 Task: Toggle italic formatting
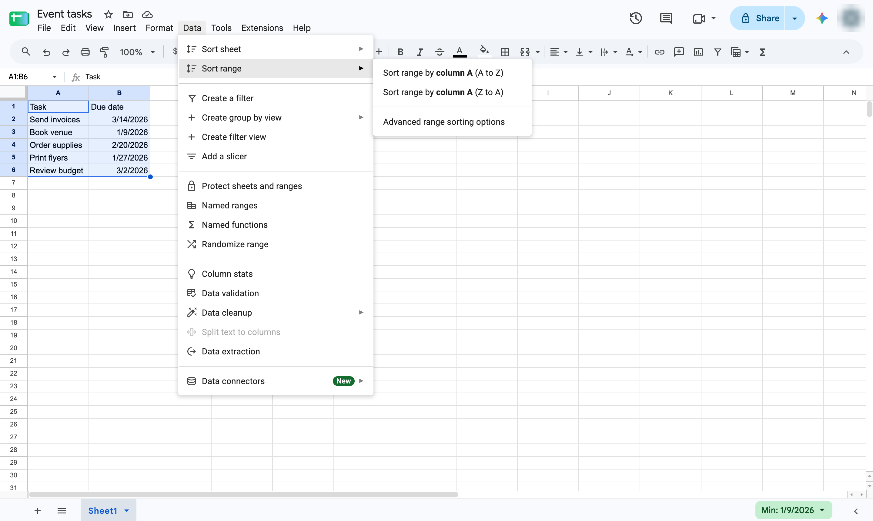coord(420,52)
